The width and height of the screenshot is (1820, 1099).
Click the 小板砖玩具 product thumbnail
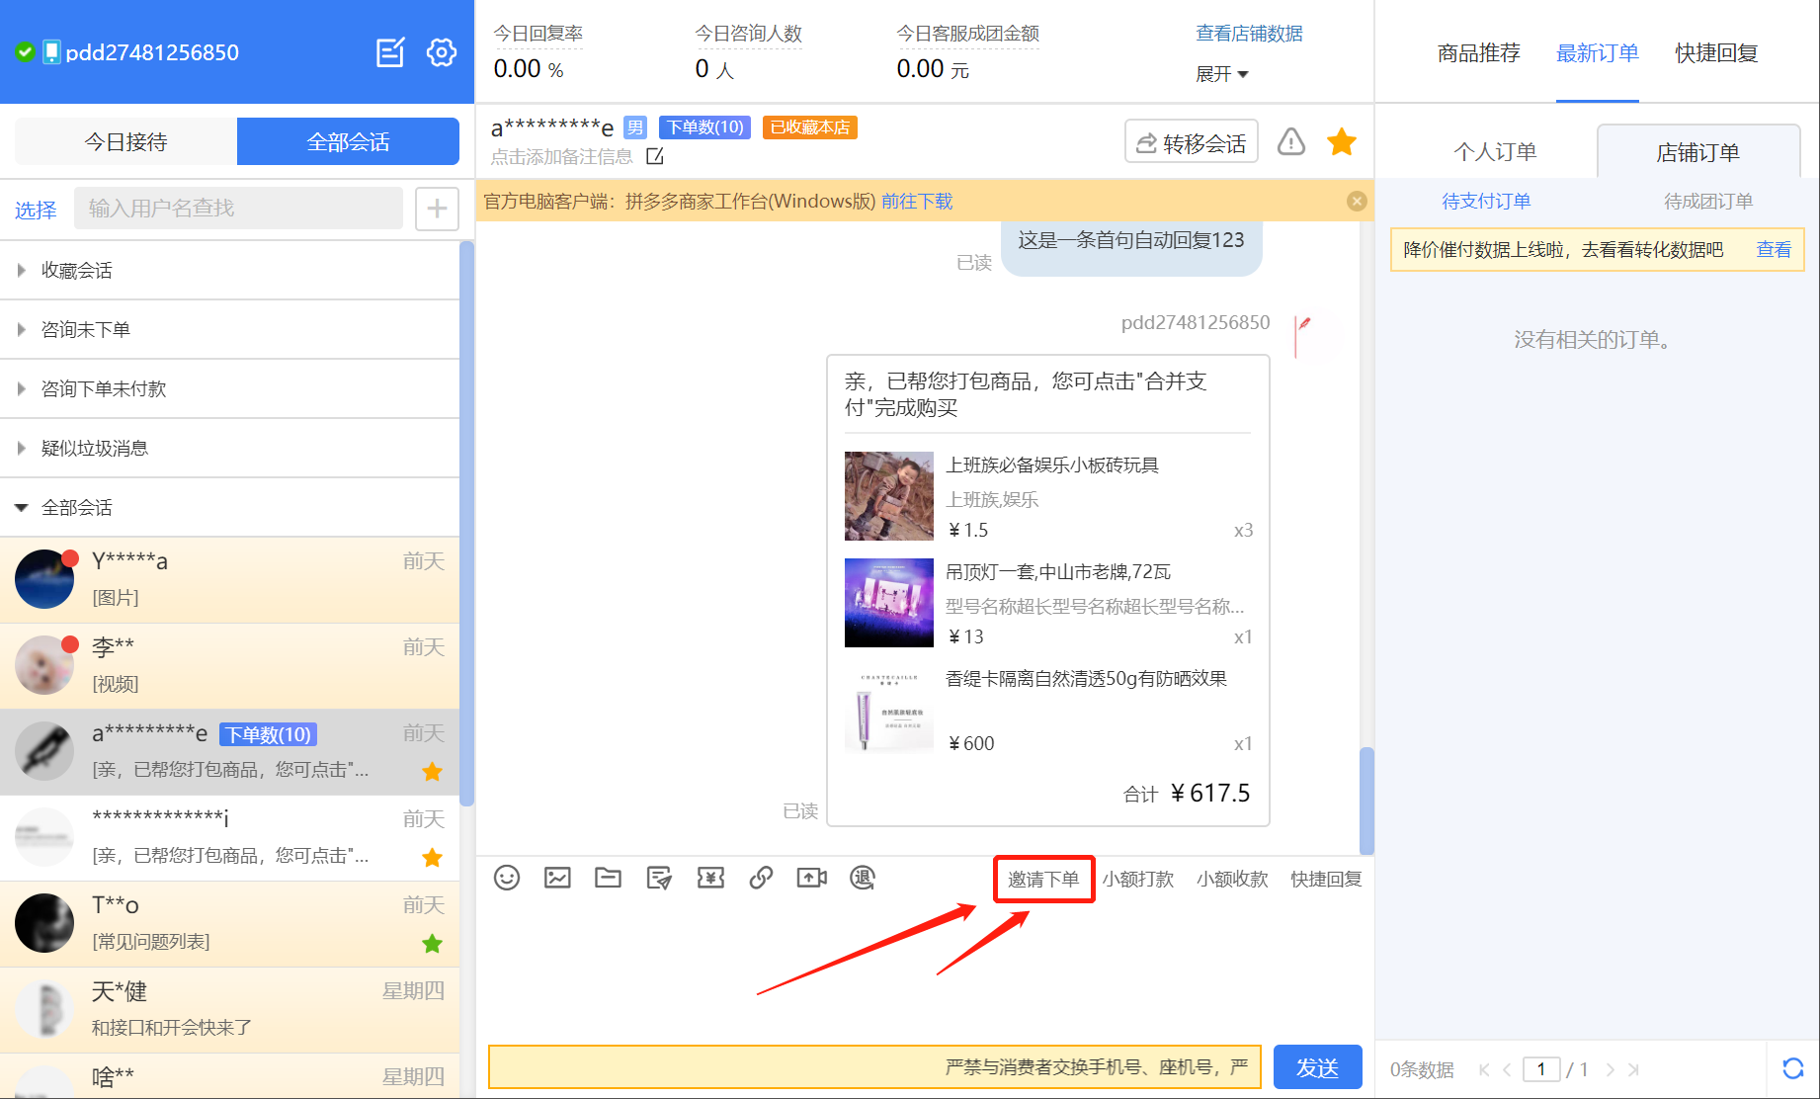pos(888,496)
